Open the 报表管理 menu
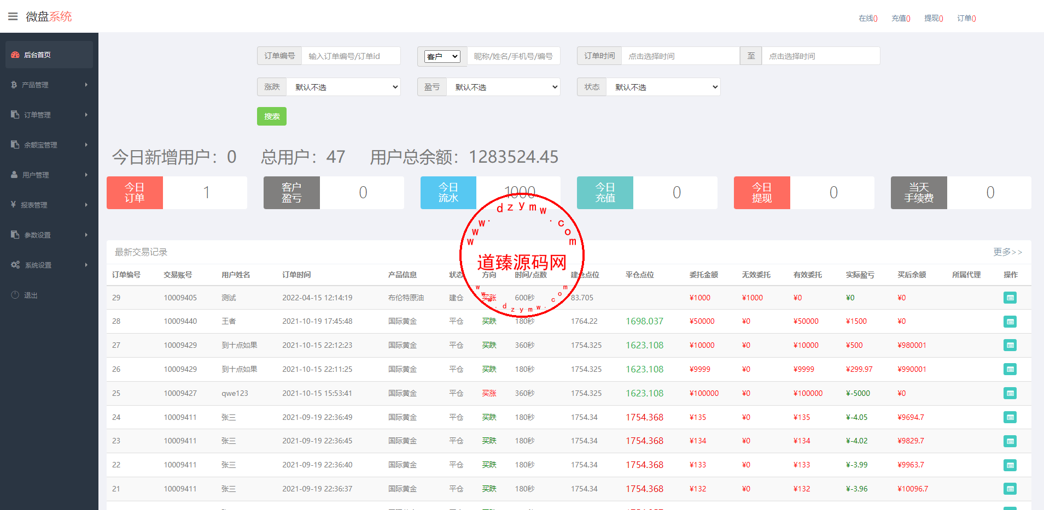 click(49, 205)
